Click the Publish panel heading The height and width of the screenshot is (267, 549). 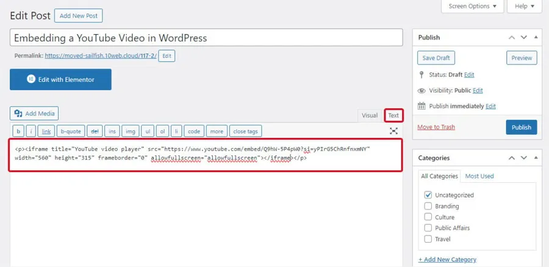[429, 37]
